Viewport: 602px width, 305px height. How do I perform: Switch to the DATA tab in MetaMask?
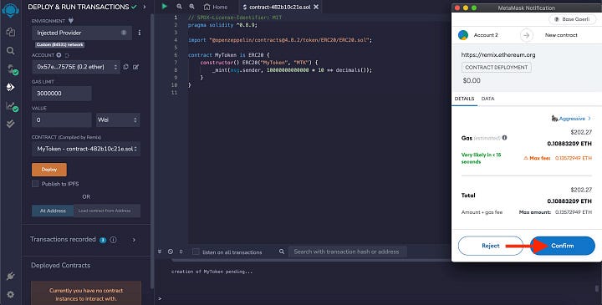(x=487, y=99)
